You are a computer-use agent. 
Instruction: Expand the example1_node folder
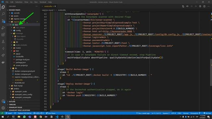pyautogui.click(x=21, y=92)
